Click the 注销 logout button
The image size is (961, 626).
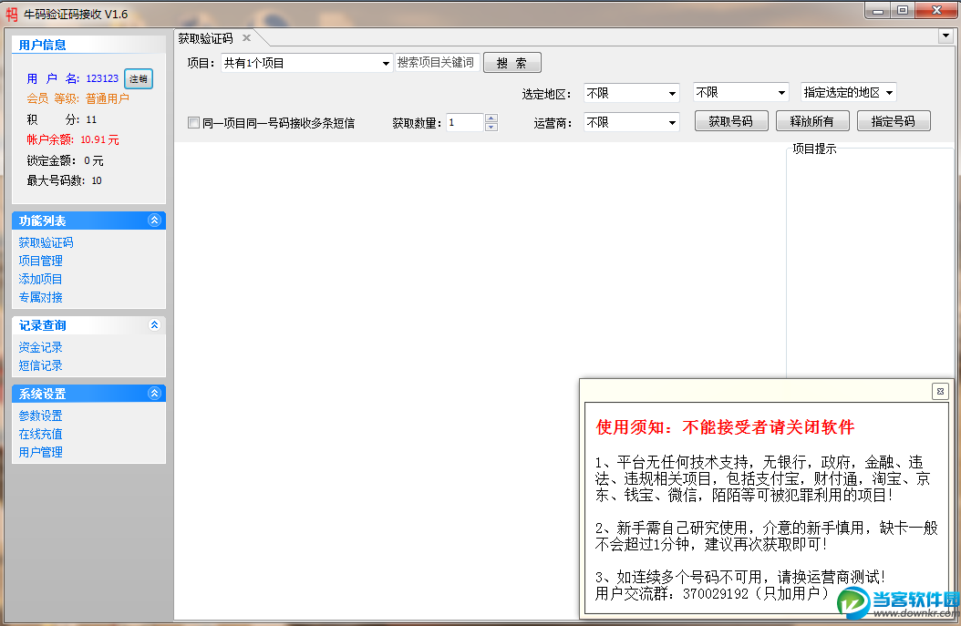[x=138, y=78]
